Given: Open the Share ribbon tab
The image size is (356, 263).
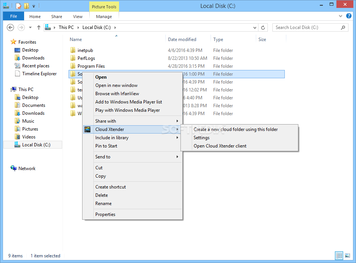Looking at the screenshot, I should coord(57,17).
